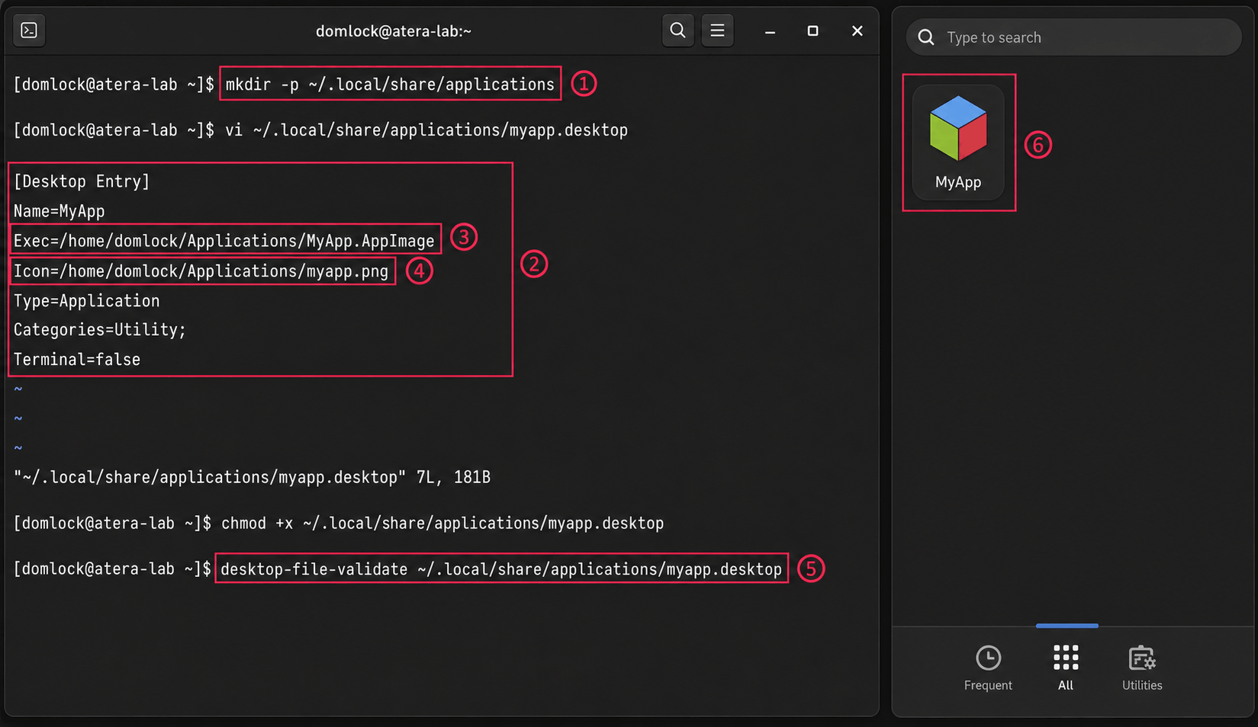
Task: Open the terminal hamburger menu
Action: click(x=717, y=30)
